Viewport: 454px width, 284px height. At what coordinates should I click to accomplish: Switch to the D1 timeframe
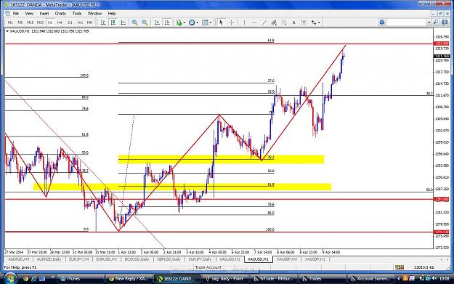point(70,23)
